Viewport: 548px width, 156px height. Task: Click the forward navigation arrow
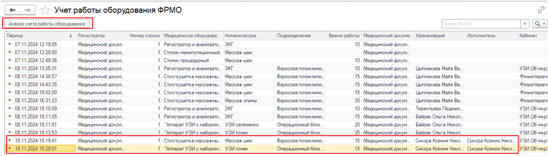point(27,10)
